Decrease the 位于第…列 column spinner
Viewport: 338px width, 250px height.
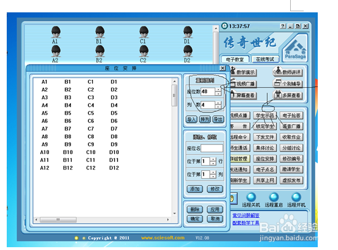tap(213, 176)
